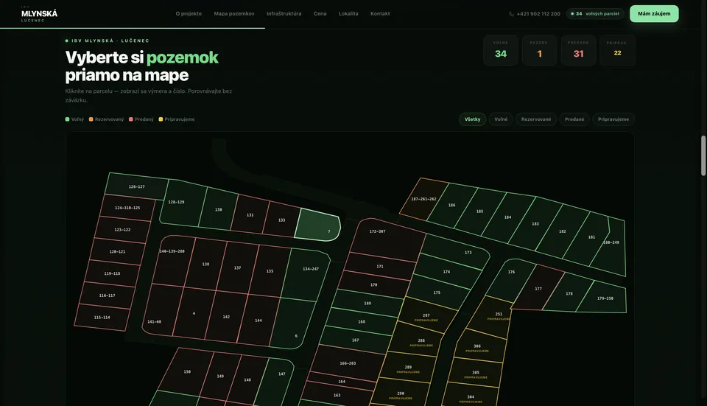This screenshot has width=707, height=406.
Task: Select parcel 187-261-262 on map
Action: tap(423, 199)
